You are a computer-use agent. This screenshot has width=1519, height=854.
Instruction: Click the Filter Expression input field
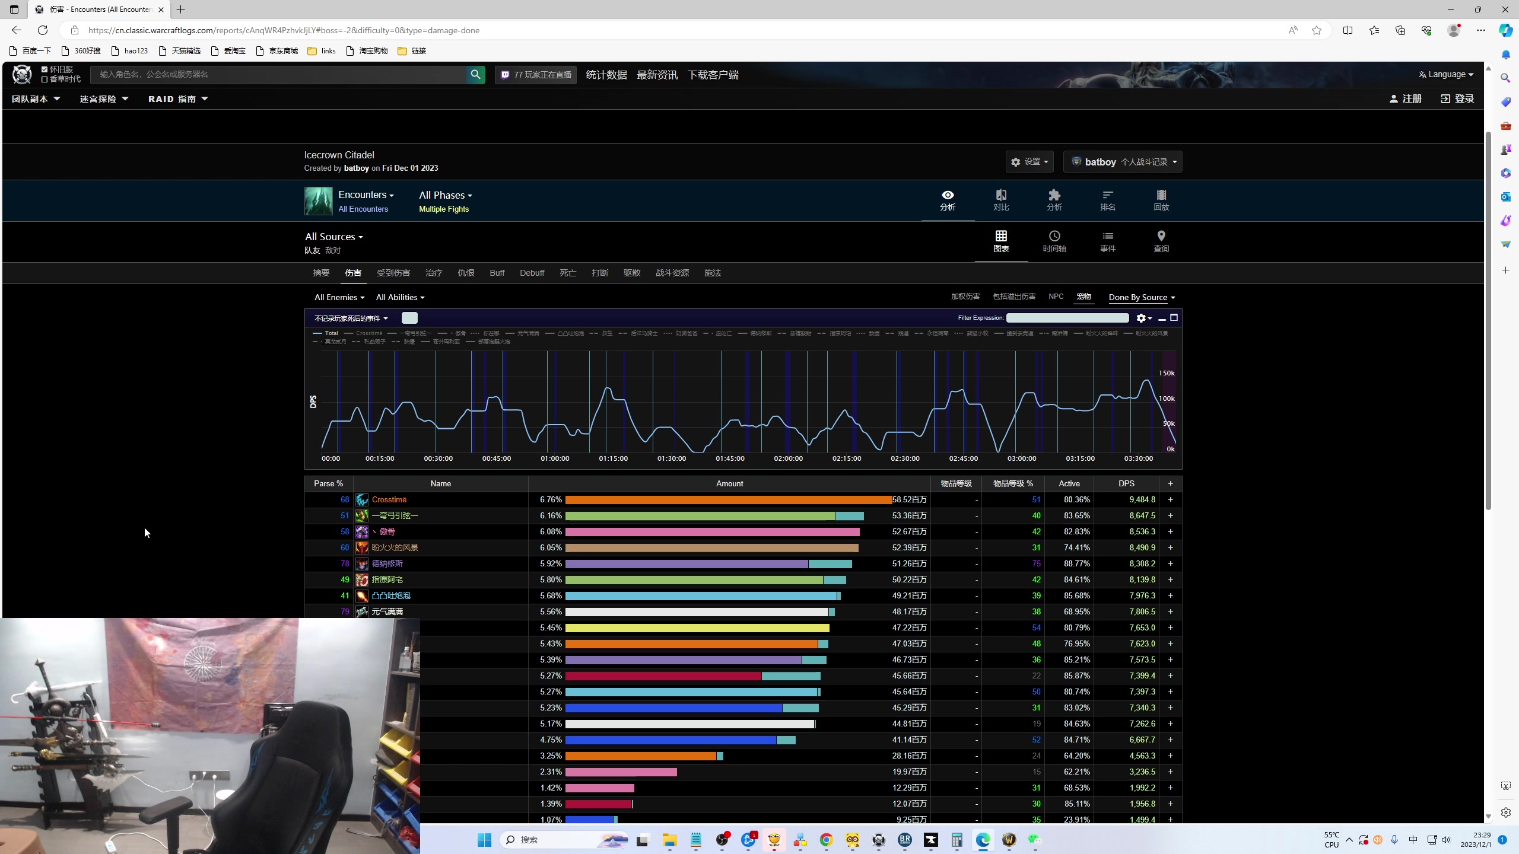1067,318
